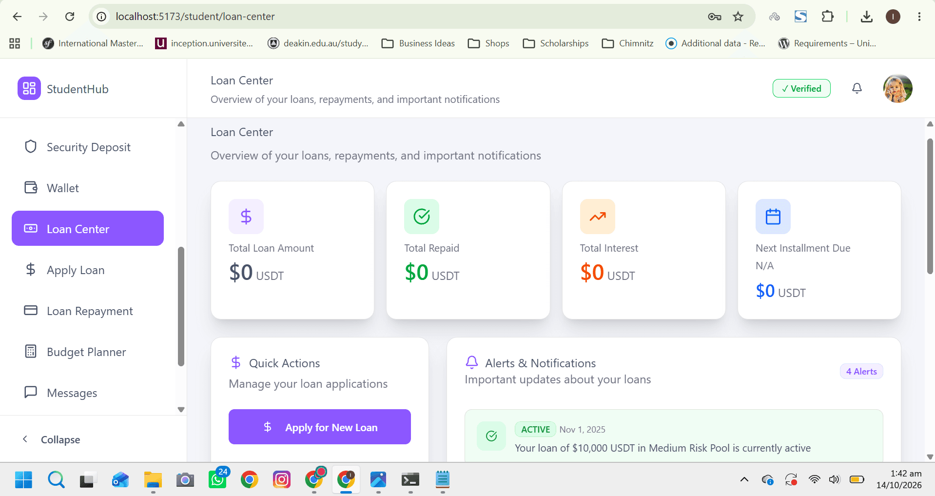The image size is (935, 496).
Task: Go back with the browser back arrow
Action: click(x=17, y=17)
